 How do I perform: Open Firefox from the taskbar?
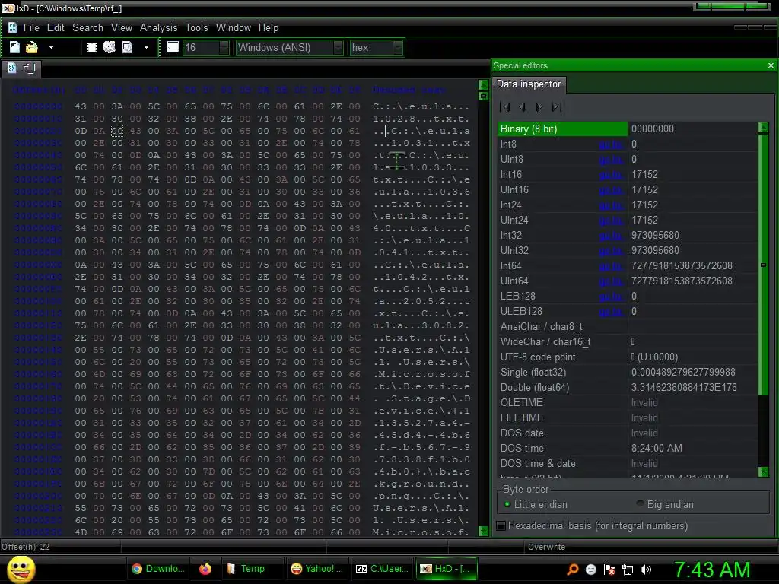pyautogui.click(x=205, y=569)
